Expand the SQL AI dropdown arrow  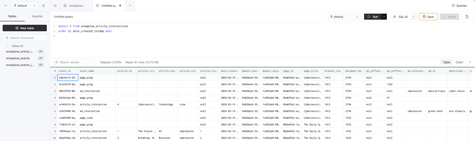pyautogui.click(x=414, y=17)
